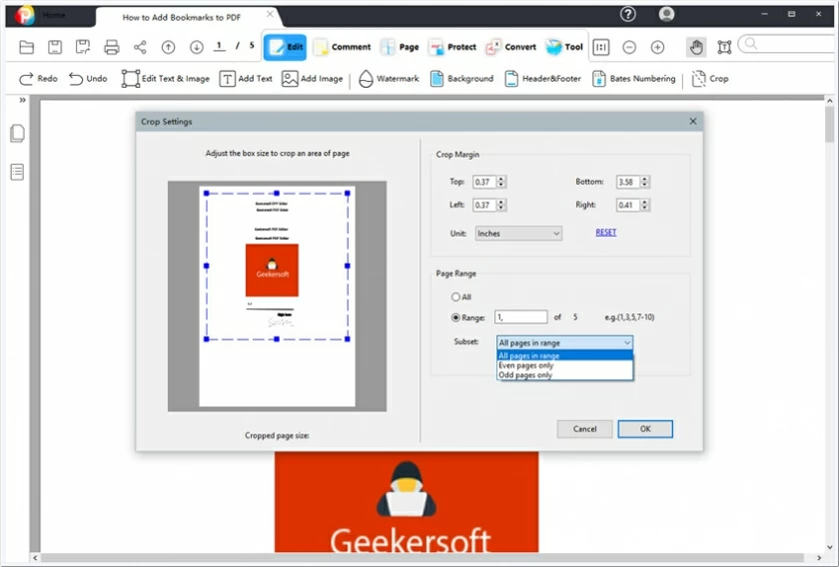Viewport: 839px width, 567px height.
Task: Open the Watermark tool
Action: [389, 79]
